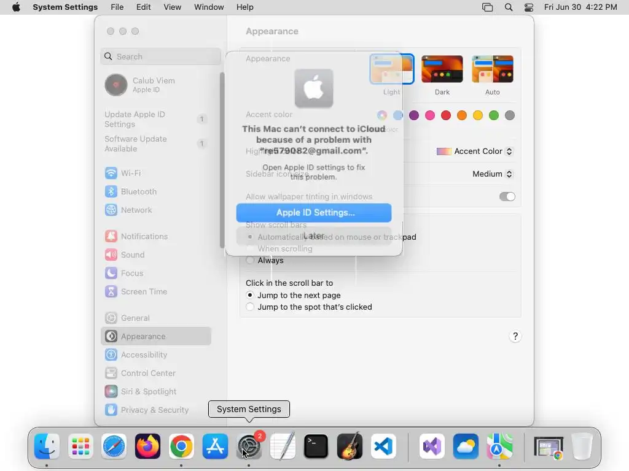Viewport: 629px width, 471px height.
Task: Launch Visual Studio Code from Dock
Action: 383,446
